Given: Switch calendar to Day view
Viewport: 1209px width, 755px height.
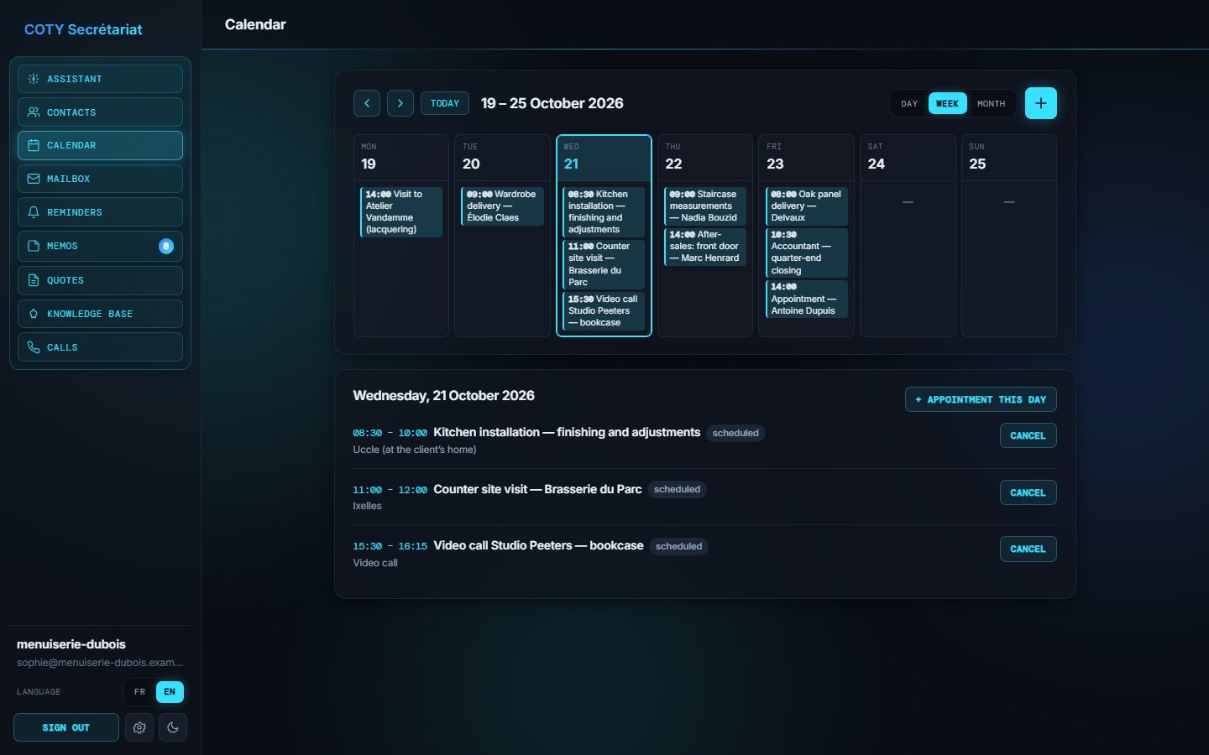Looking at the screenshot, I should click(909, 104).
